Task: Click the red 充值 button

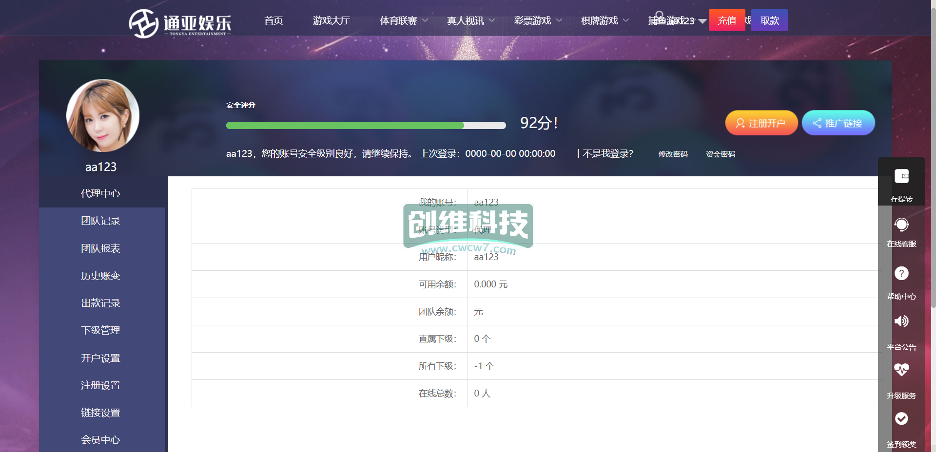Action: 727,20
